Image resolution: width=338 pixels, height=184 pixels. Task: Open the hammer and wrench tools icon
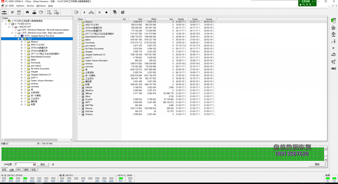[12, 12]
